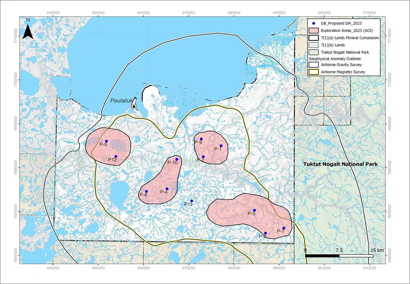
Task: Click the green National Park legend swatch
Action: 313,53
